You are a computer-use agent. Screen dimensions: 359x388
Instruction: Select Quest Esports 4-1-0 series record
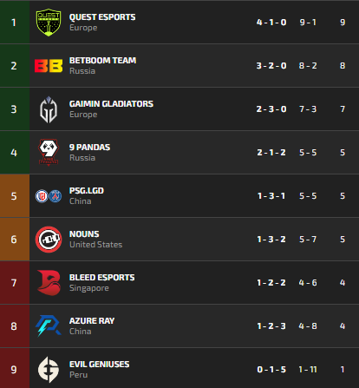271,23
